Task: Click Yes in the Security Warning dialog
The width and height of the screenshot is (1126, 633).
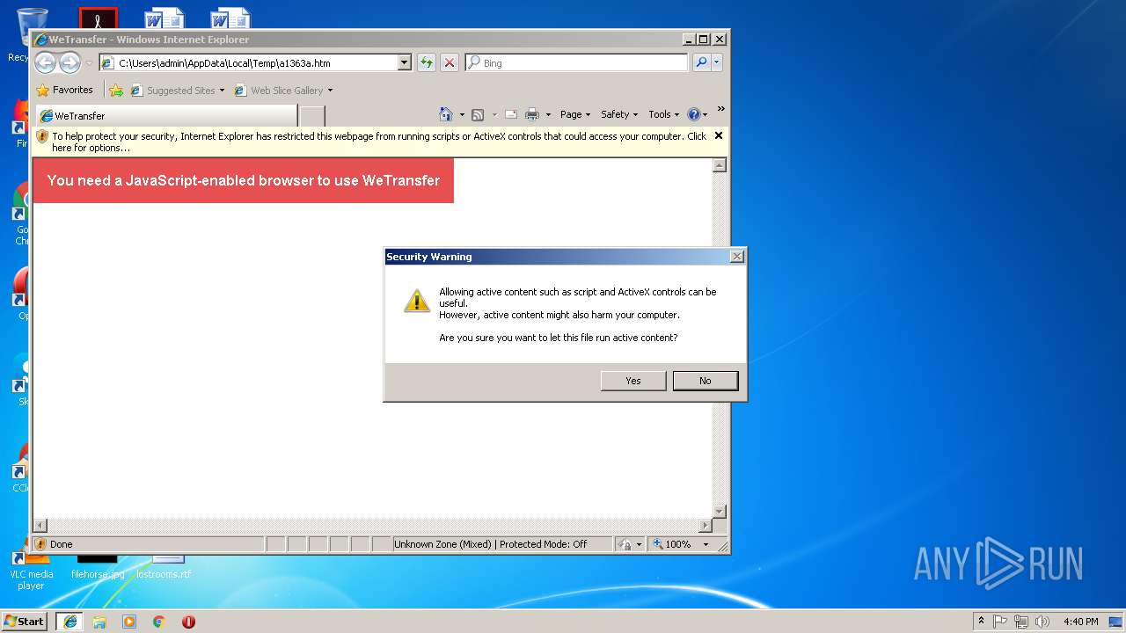Action: (633, 381)
